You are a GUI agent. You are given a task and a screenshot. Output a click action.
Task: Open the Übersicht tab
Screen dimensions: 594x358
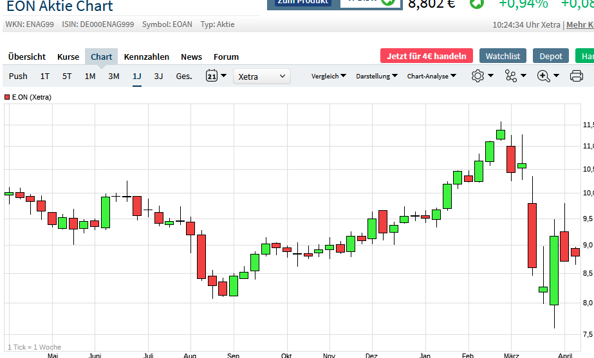tap(27, 57)
